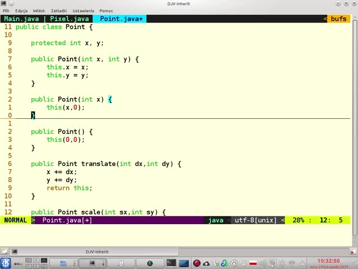Image resolution: width=358 pixels, height=269 pixels.
Task: Click 'this.y = y;' code line
Action: tap(67, 75)
